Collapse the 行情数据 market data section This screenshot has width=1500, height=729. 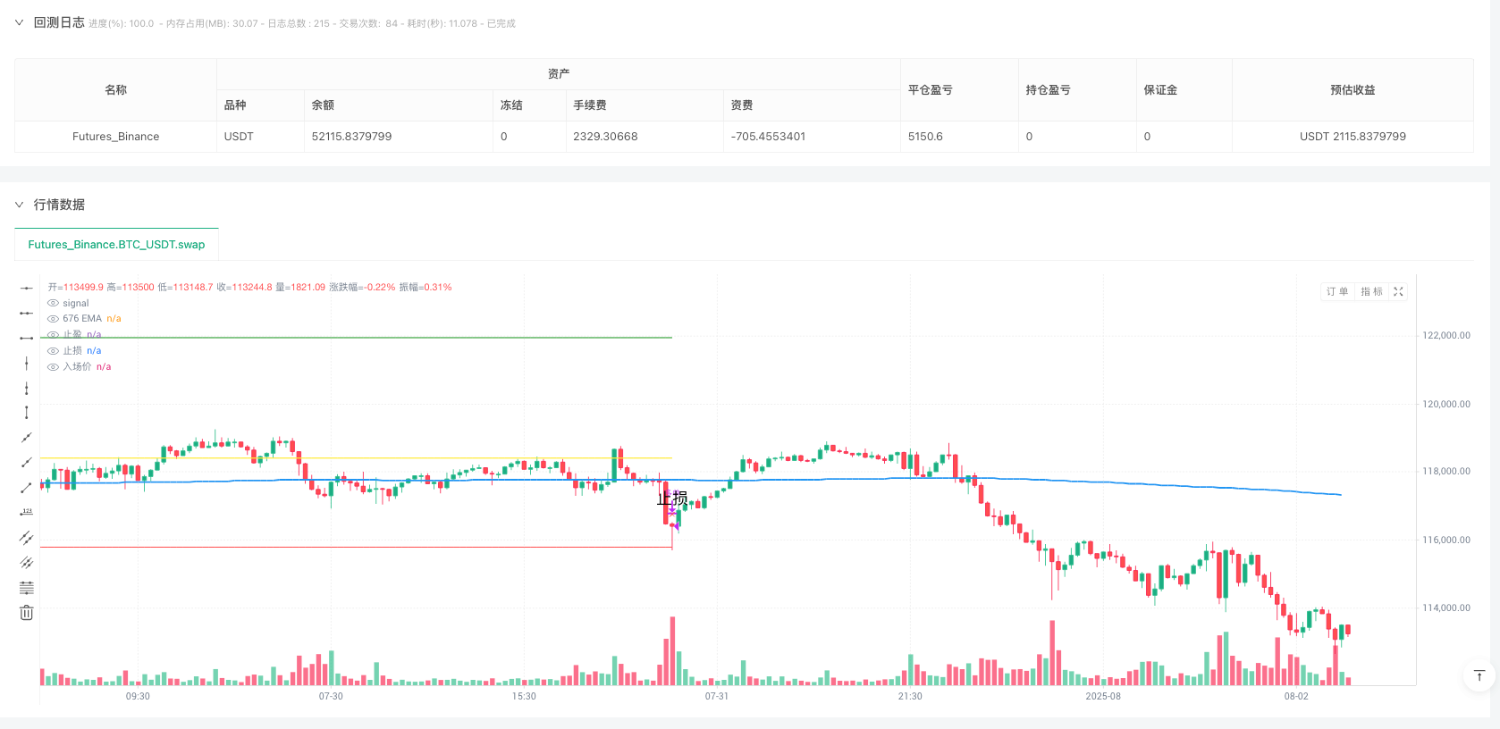[19, 205]
